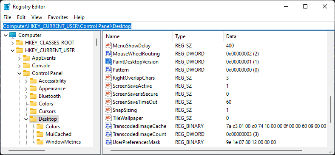Click the Control Panel folder icon
The image size is (335, 155).
point(26,73)
